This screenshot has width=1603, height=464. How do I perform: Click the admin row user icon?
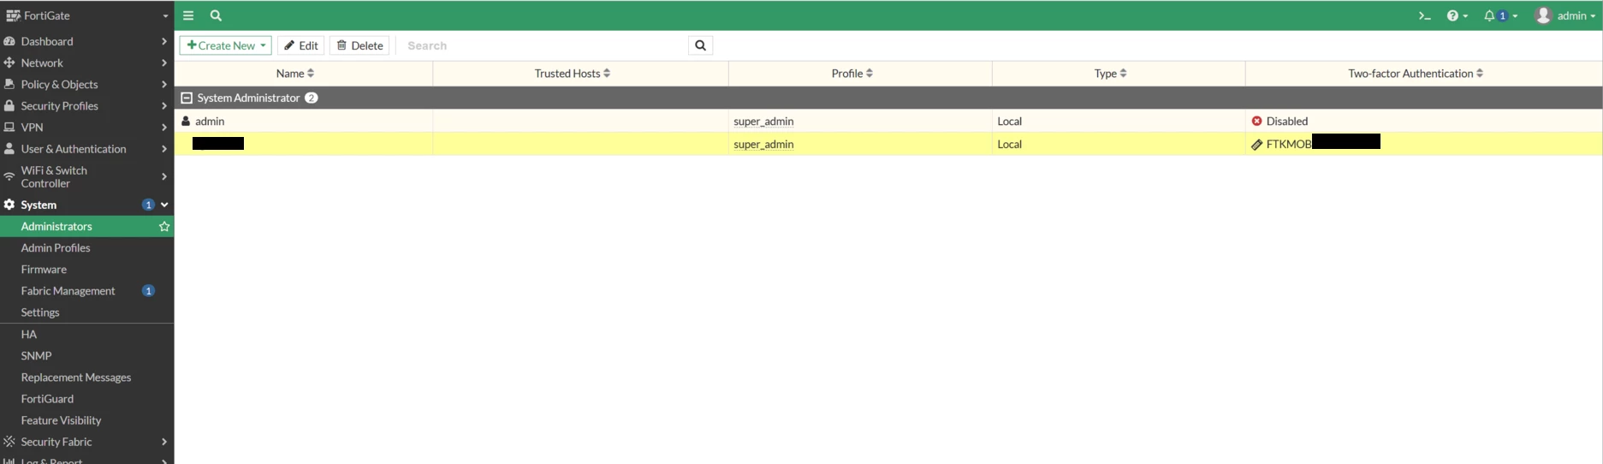click(186, 121)
